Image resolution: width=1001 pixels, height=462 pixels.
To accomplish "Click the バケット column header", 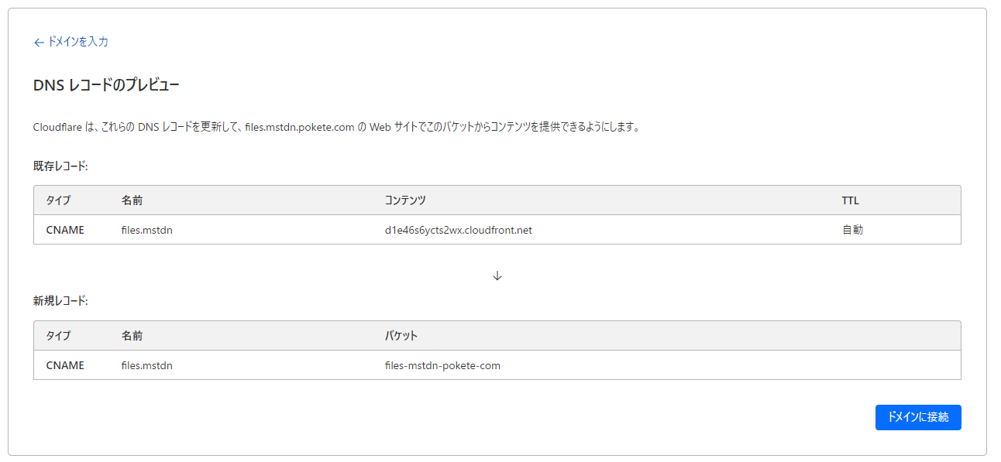I will [x=401, y=336].
